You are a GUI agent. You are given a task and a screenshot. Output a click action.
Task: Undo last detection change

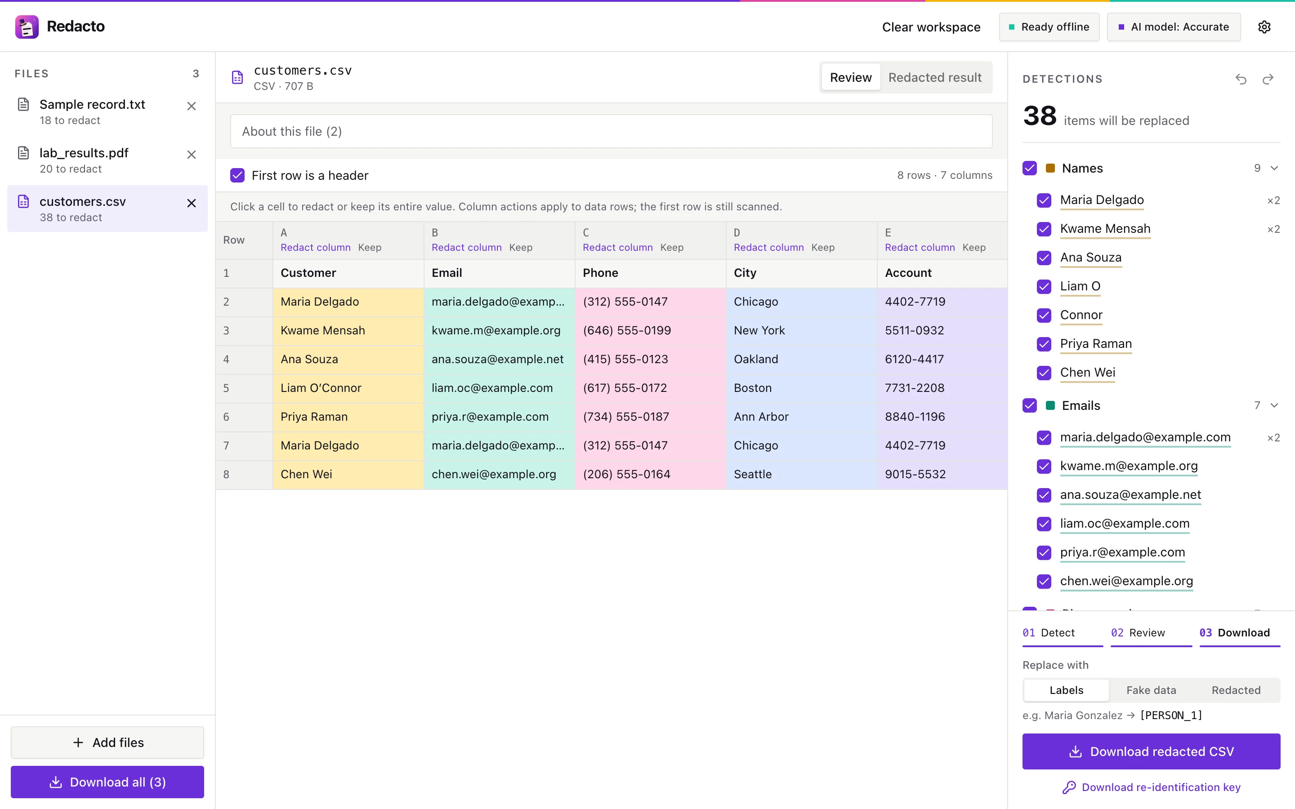(1241, 79)
